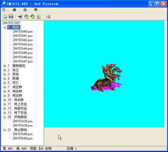This screenshot has height=152, width=168.
Task: Click the dashed-rectangle resize selection icon
Action: (x=48, y=17)
